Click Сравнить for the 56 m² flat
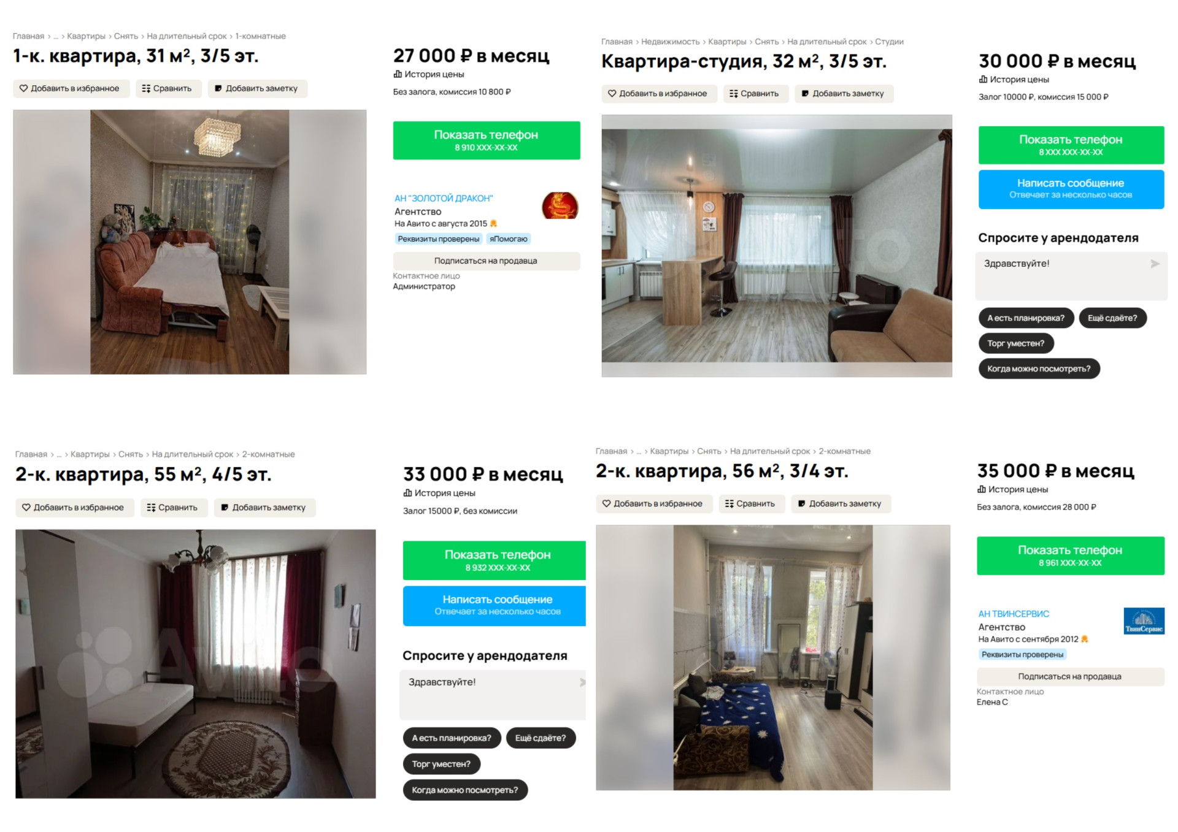This screenshot has height=832, width=1178. [751, 503]
